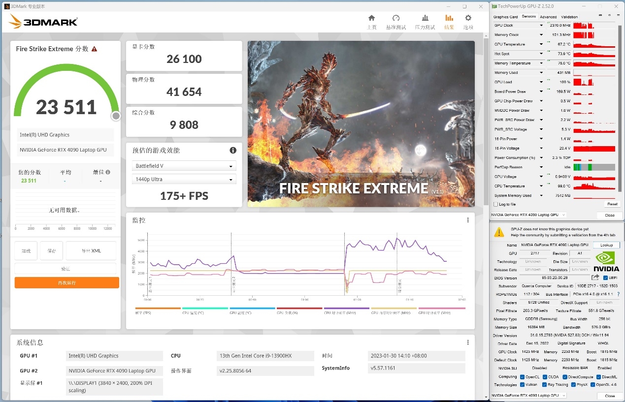Click the warning triangle beside Fire Strike Extreme score

click(94, 49)
